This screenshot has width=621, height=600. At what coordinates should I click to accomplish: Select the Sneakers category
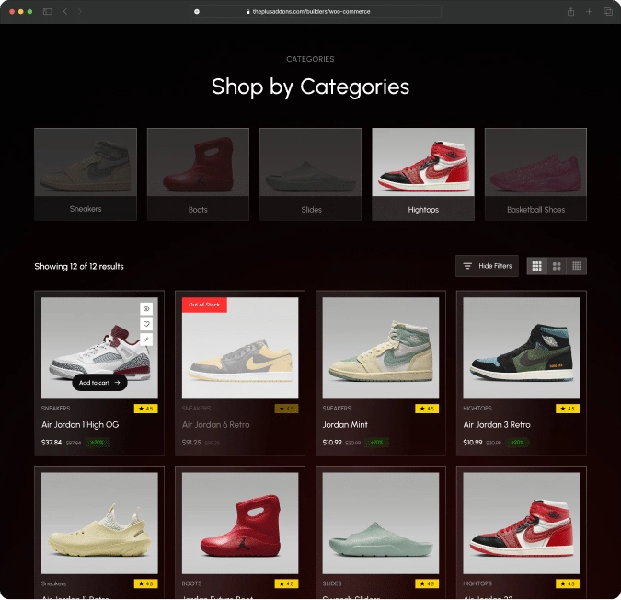click(x=86, y=174)
